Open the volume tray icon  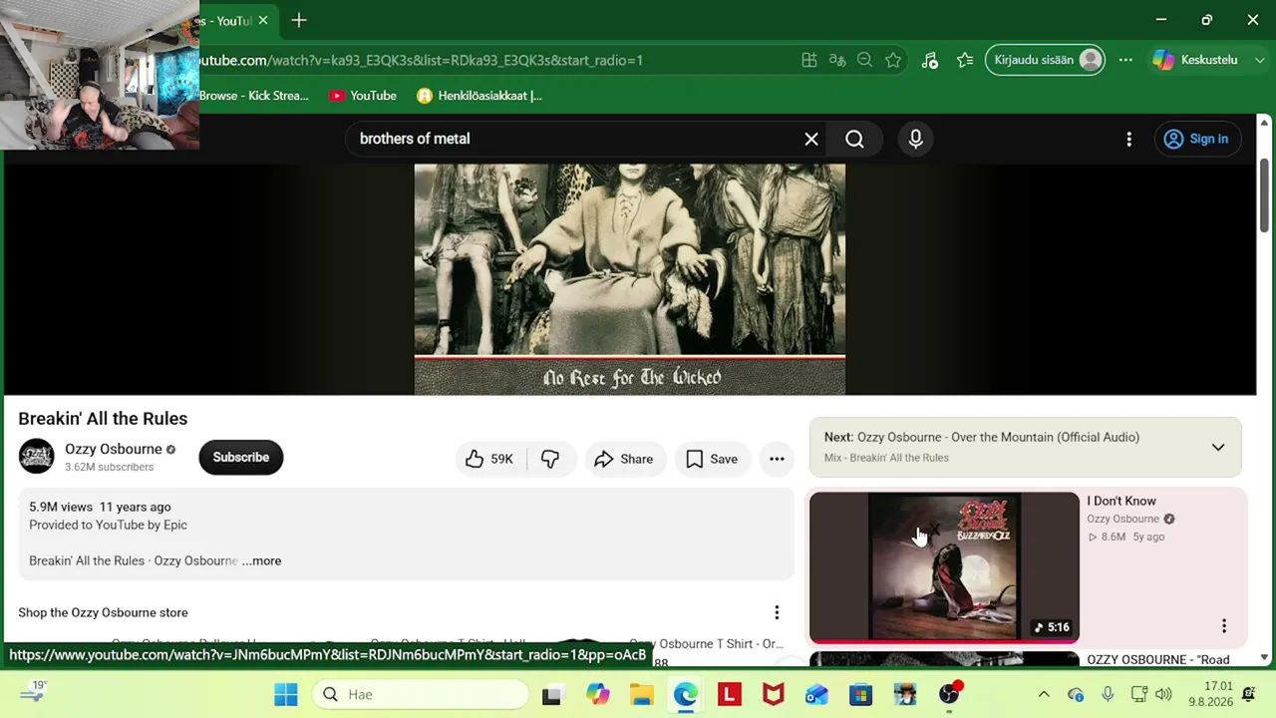pyautogui.click(x=1163, y=694)
